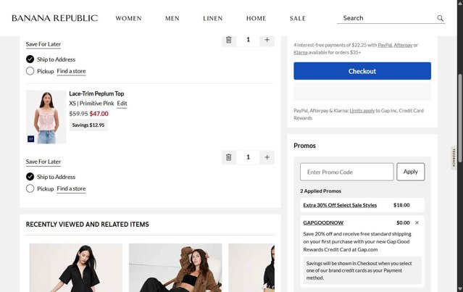Open the Women menu
The image size is (463, 292).
click(x=128, y=18)
